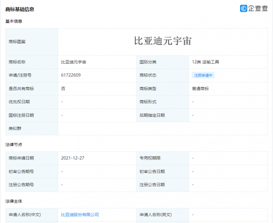Click the 申请人名称(英文) label cell
Screen dimensions: 273x223
tap(162, 215)
